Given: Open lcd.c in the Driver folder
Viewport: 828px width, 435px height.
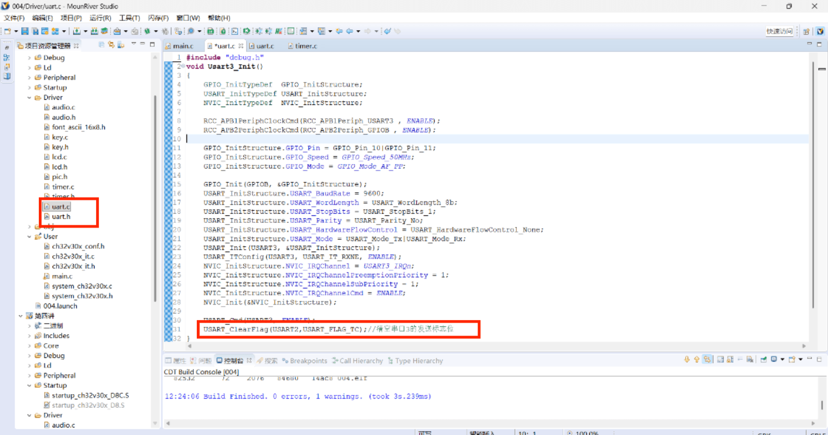Looking at the screenshot, I should click(x=59, y=157).
